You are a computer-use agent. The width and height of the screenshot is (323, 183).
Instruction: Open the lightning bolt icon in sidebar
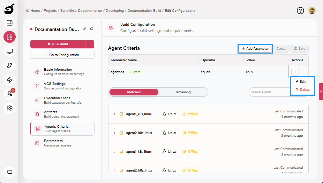pos(9,80)
